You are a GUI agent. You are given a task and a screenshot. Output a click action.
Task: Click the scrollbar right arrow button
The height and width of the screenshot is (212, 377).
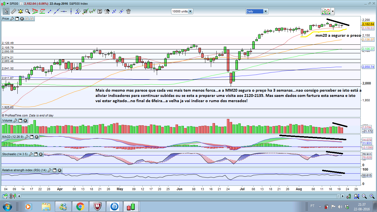(x=343, y=196)
